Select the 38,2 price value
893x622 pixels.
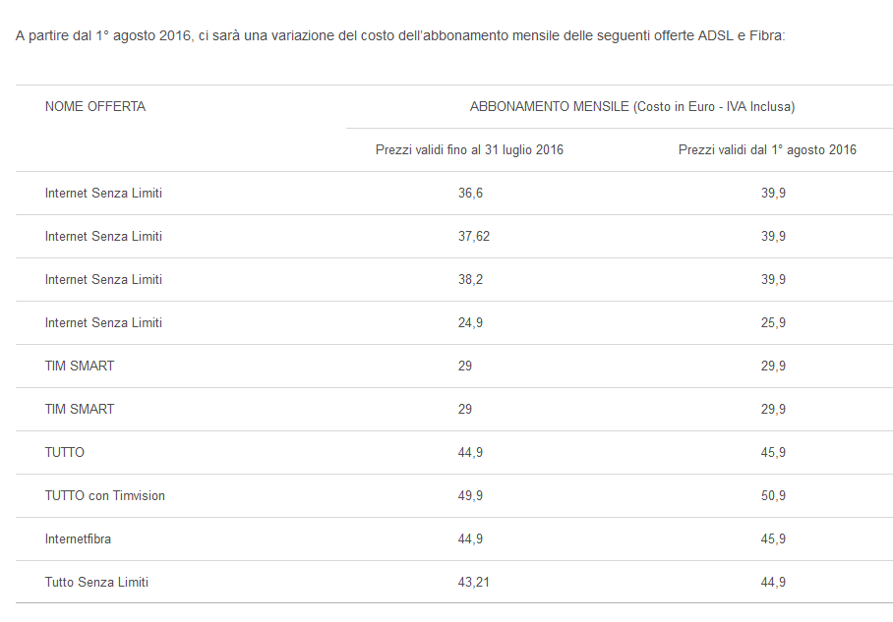tap(470, 280)
